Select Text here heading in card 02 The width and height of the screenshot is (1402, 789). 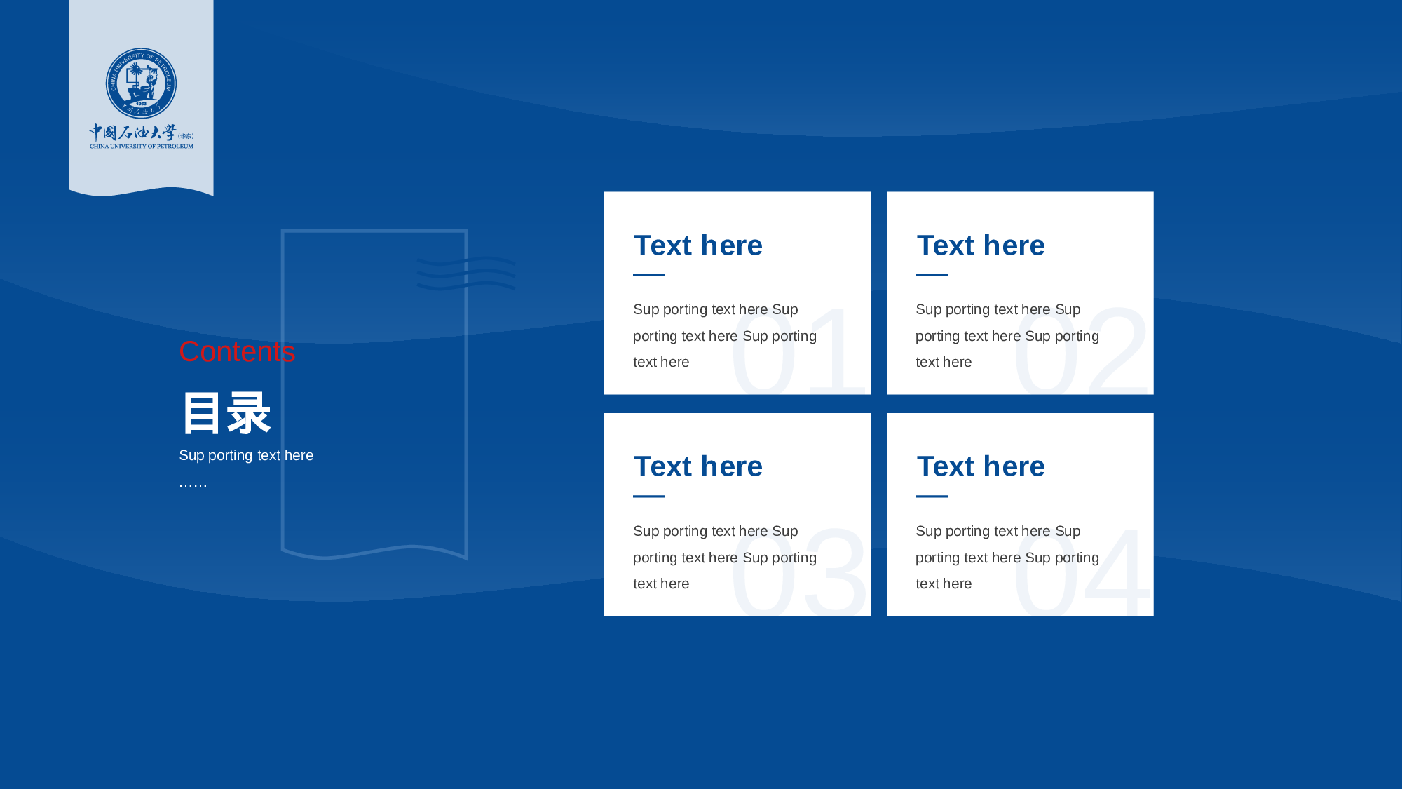click(980, 245)
